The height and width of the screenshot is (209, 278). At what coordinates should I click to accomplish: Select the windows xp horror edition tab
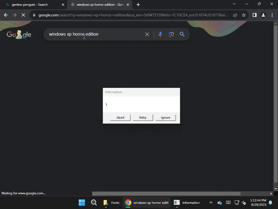coord(100,5)
